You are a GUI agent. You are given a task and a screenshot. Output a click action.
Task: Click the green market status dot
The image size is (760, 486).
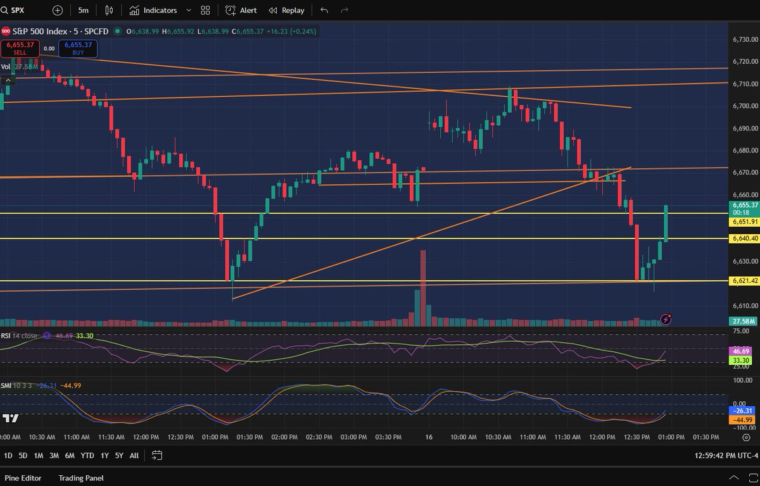point(118,31)
